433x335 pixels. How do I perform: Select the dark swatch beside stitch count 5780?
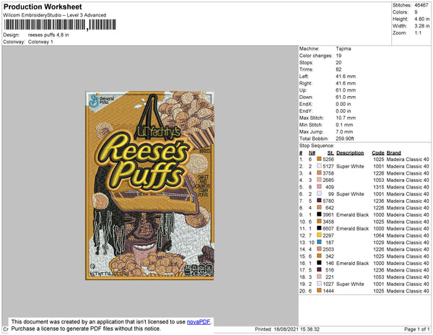[x=319, y=201]
